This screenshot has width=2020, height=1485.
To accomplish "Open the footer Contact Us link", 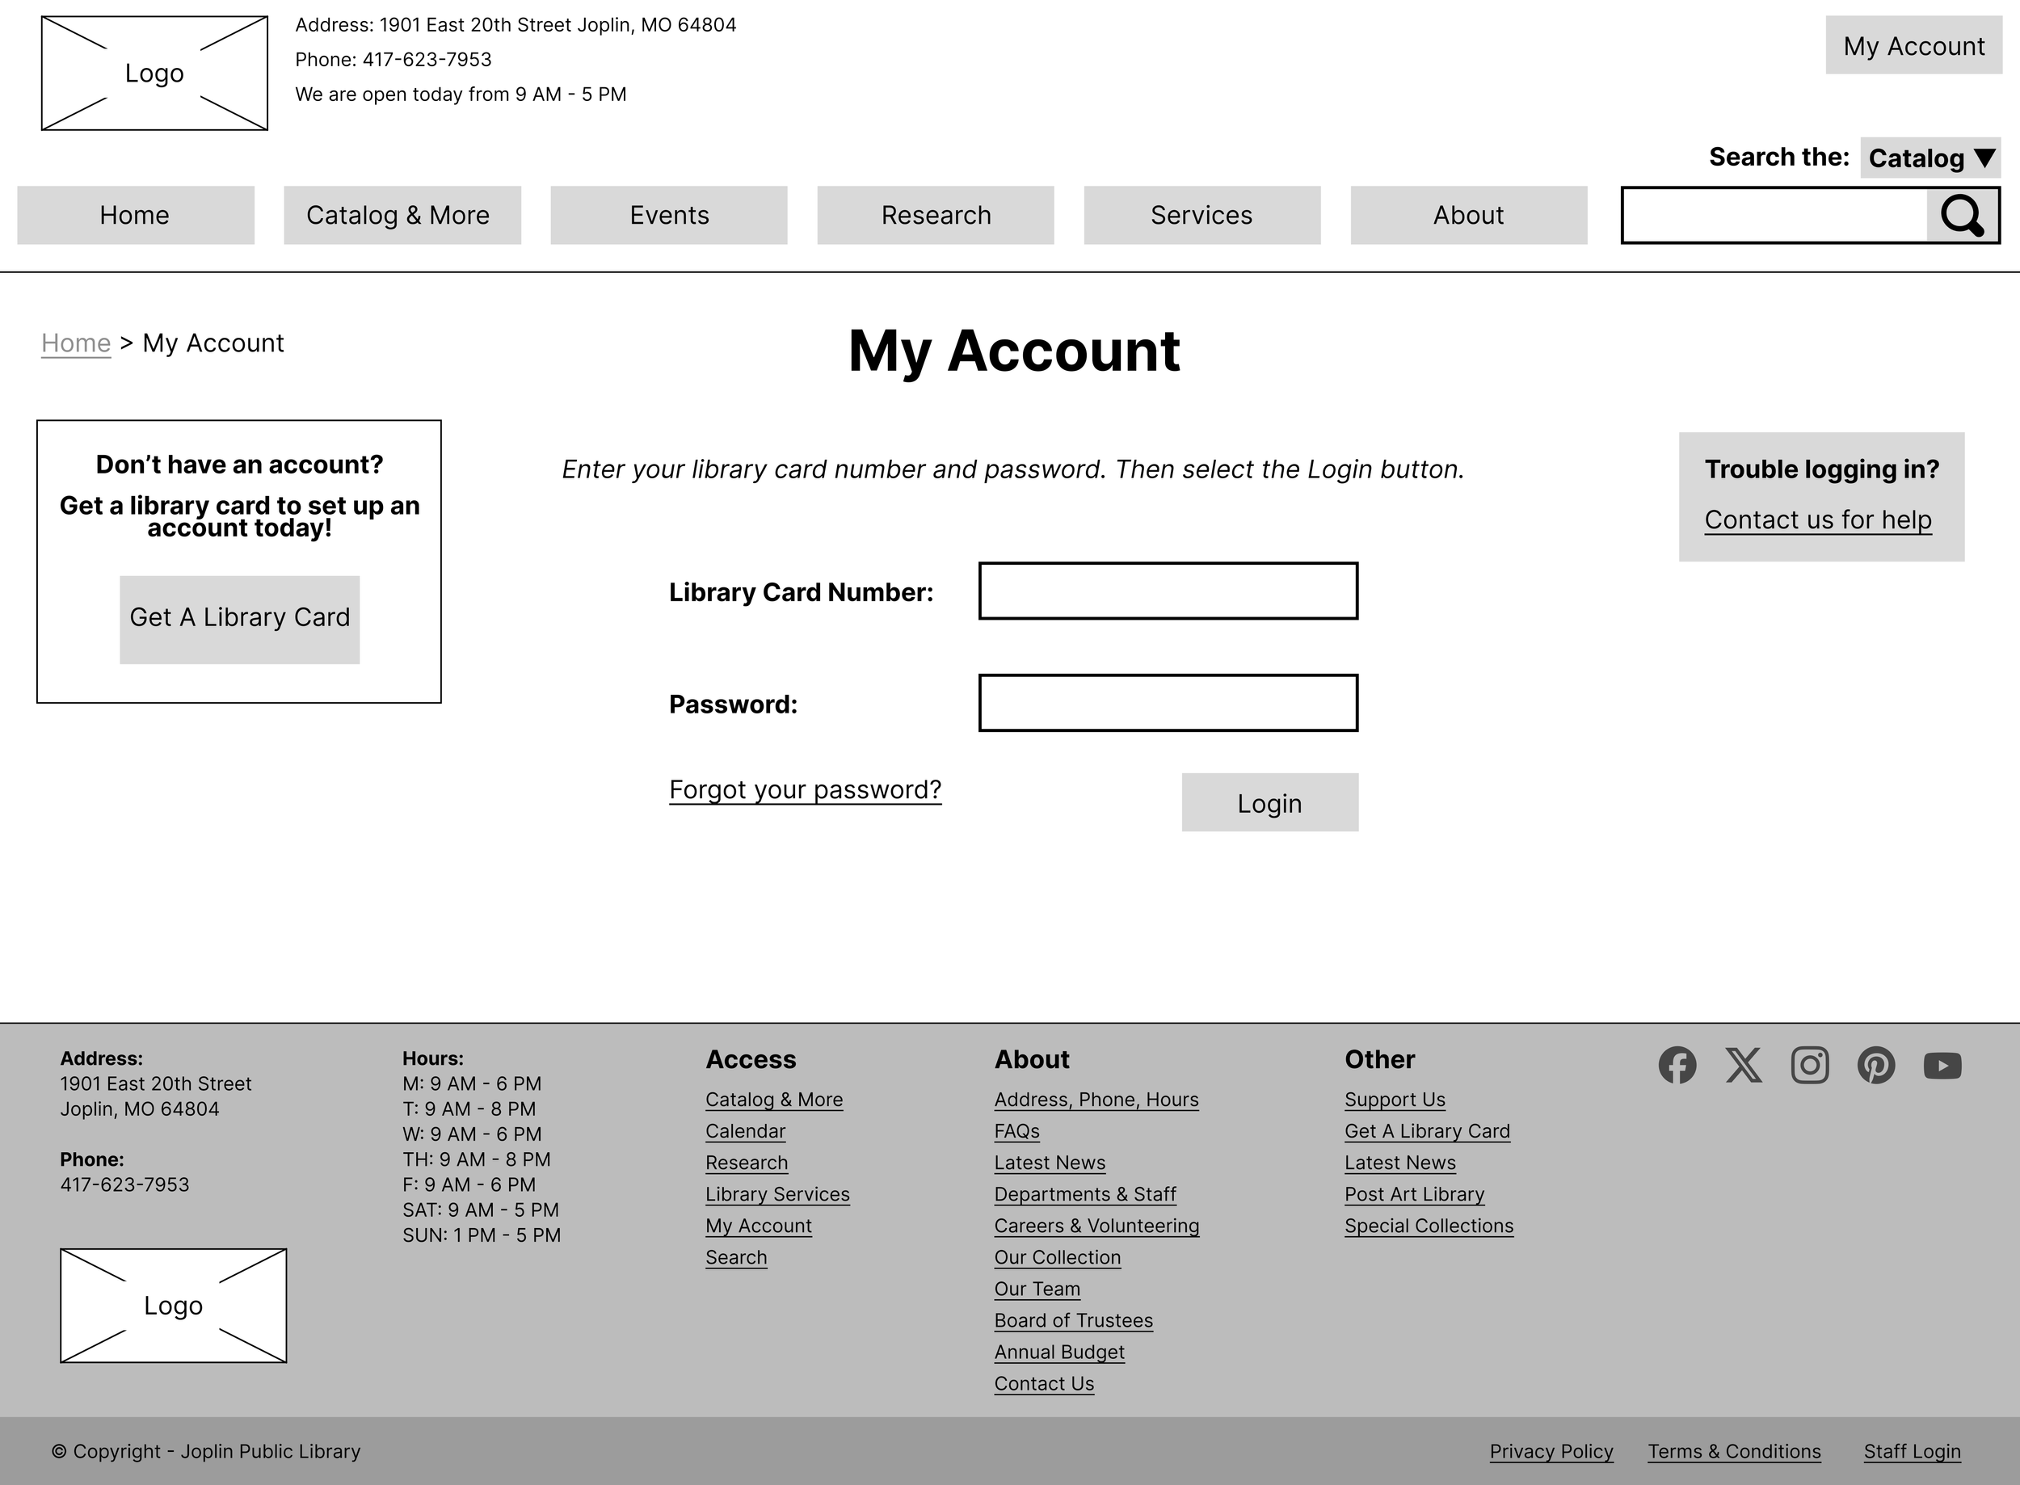I will click(x=1044, y=1382).
